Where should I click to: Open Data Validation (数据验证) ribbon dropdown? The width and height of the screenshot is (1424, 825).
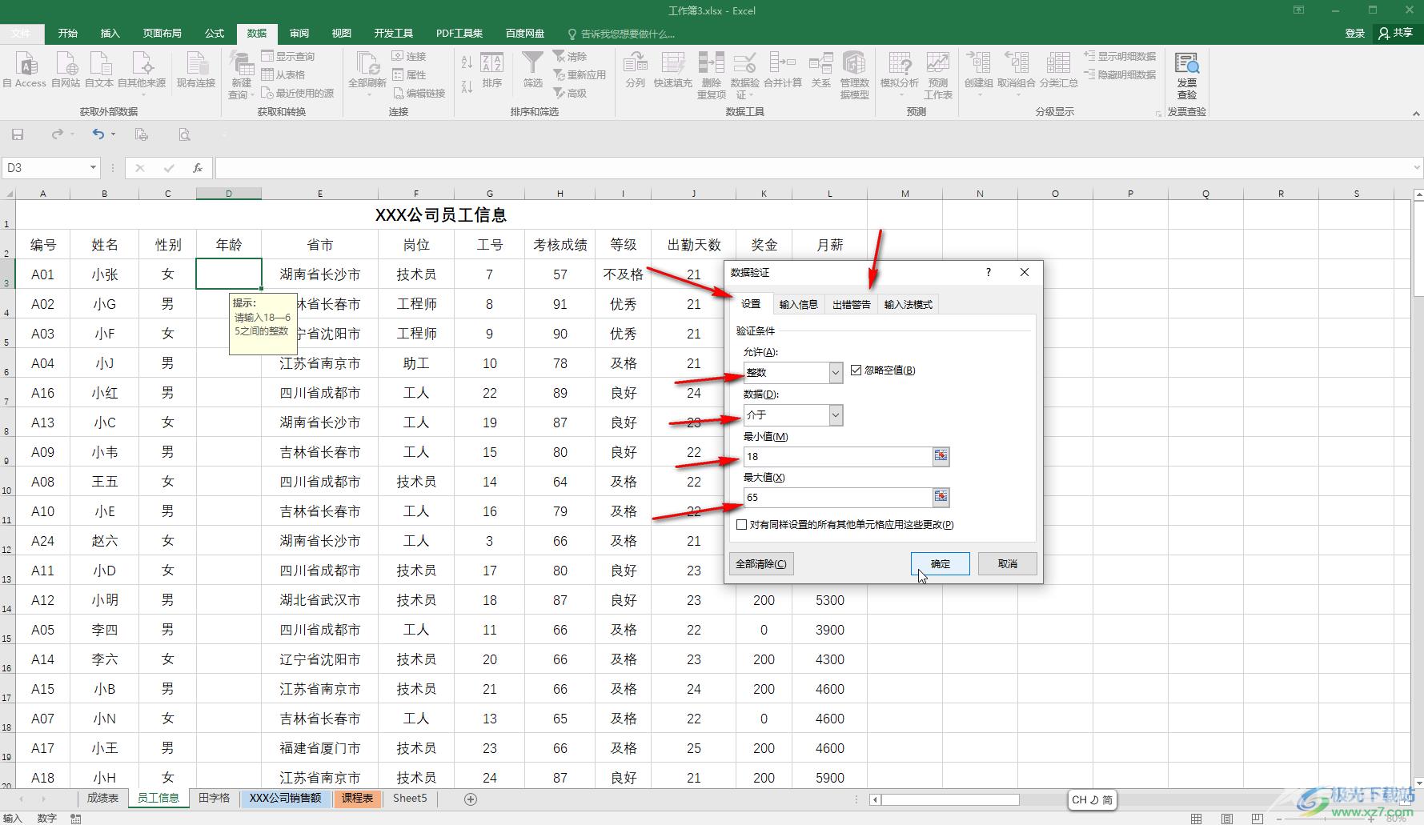(744, 89)
